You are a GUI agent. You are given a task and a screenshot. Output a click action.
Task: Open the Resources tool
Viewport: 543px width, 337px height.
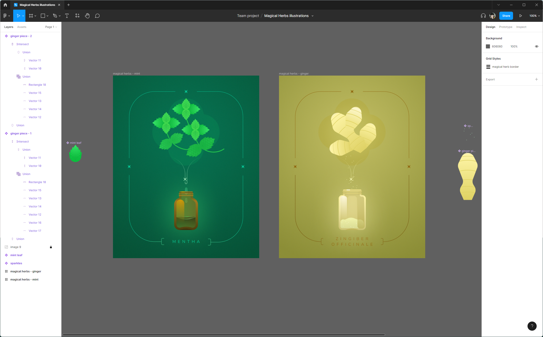(x=77, y=16)
